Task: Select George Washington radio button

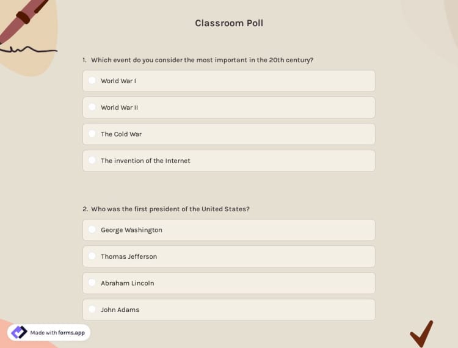Action: coord(92,230)
